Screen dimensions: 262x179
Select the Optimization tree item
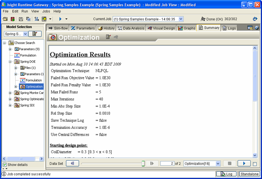pyautogui.click(x=31, y=86)
